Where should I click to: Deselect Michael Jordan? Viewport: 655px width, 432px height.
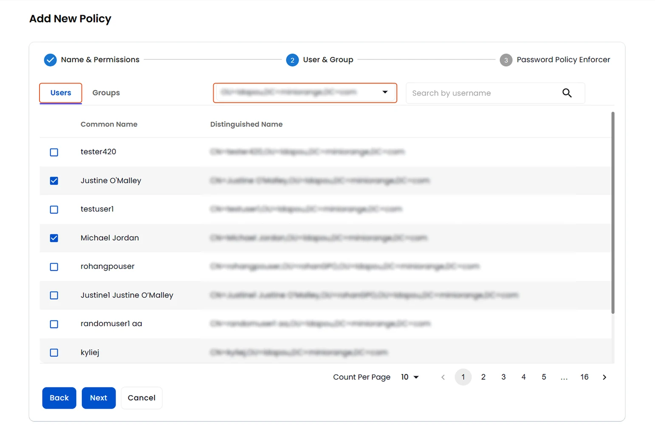click(54, 238)
